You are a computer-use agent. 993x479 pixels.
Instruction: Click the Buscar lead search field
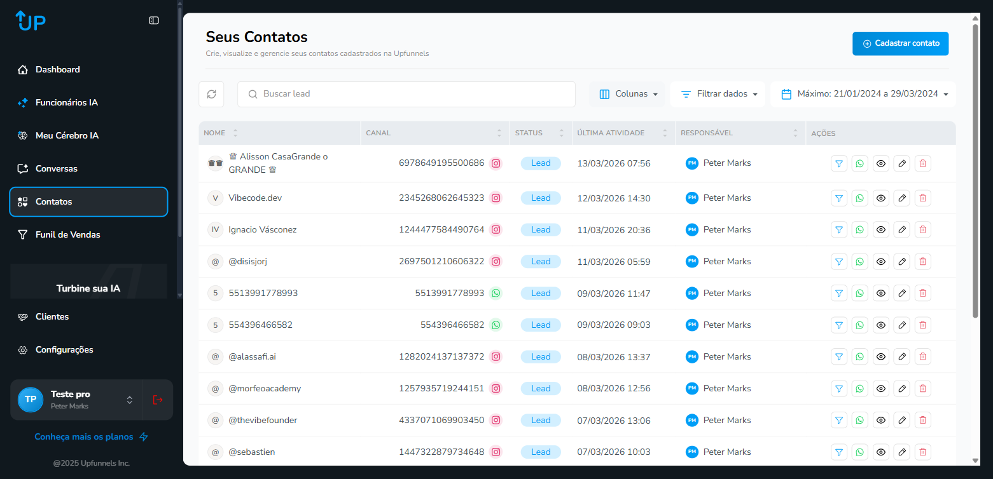click(x=406, y=93)
